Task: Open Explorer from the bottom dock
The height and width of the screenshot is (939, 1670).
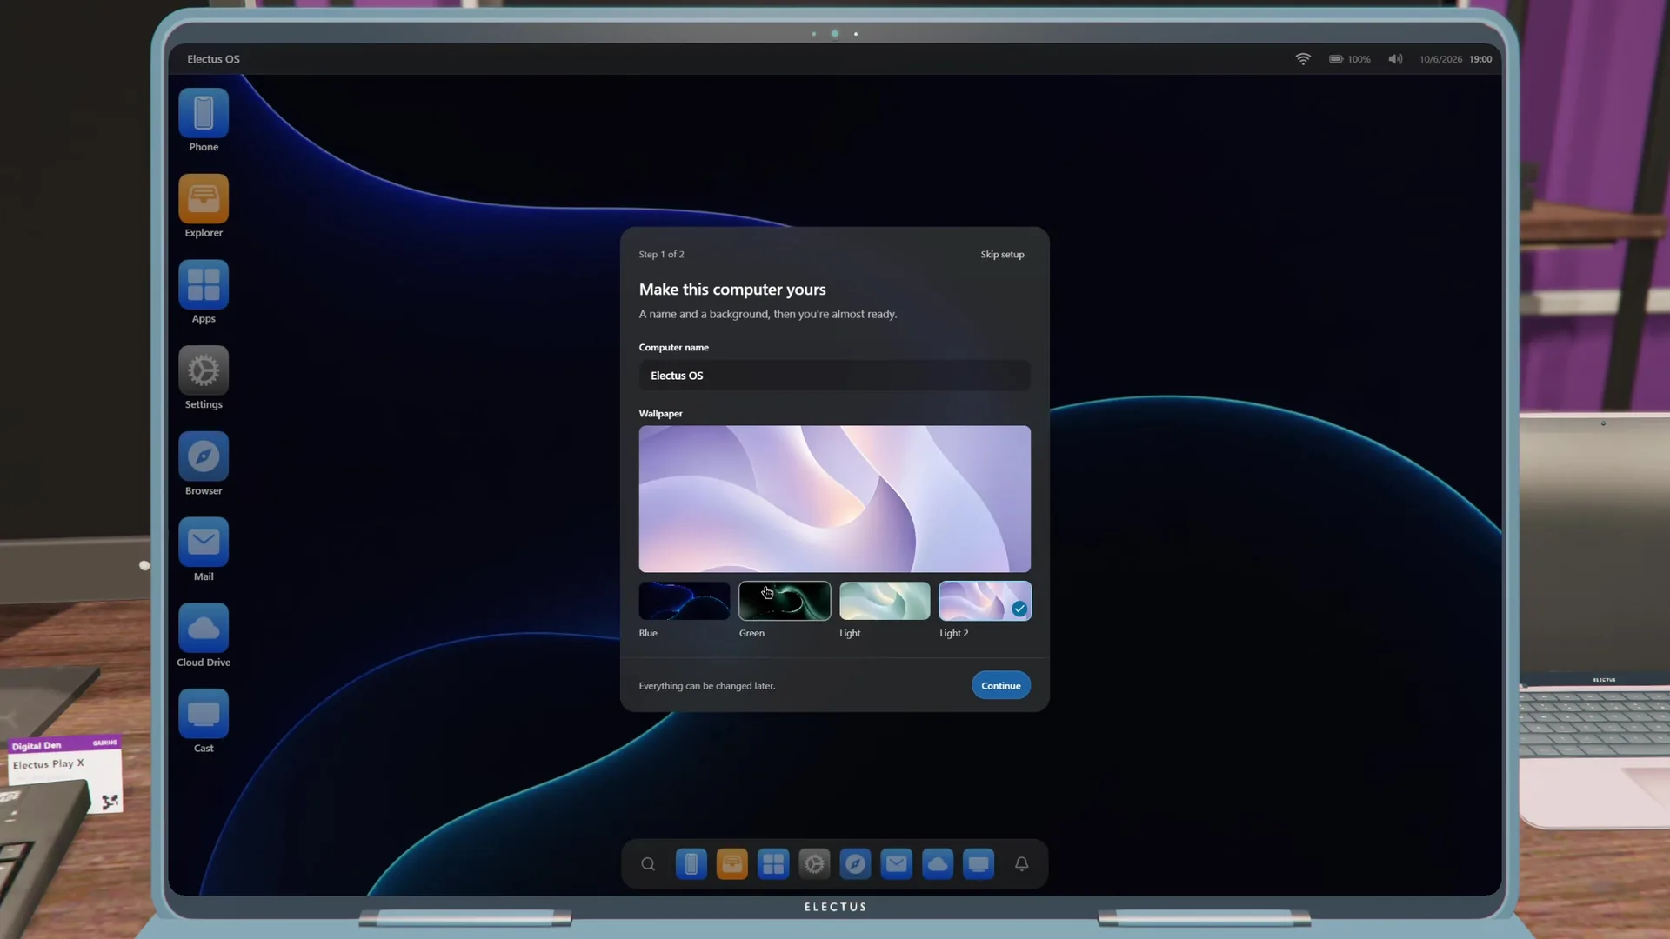Action: (x=732, y=864)
